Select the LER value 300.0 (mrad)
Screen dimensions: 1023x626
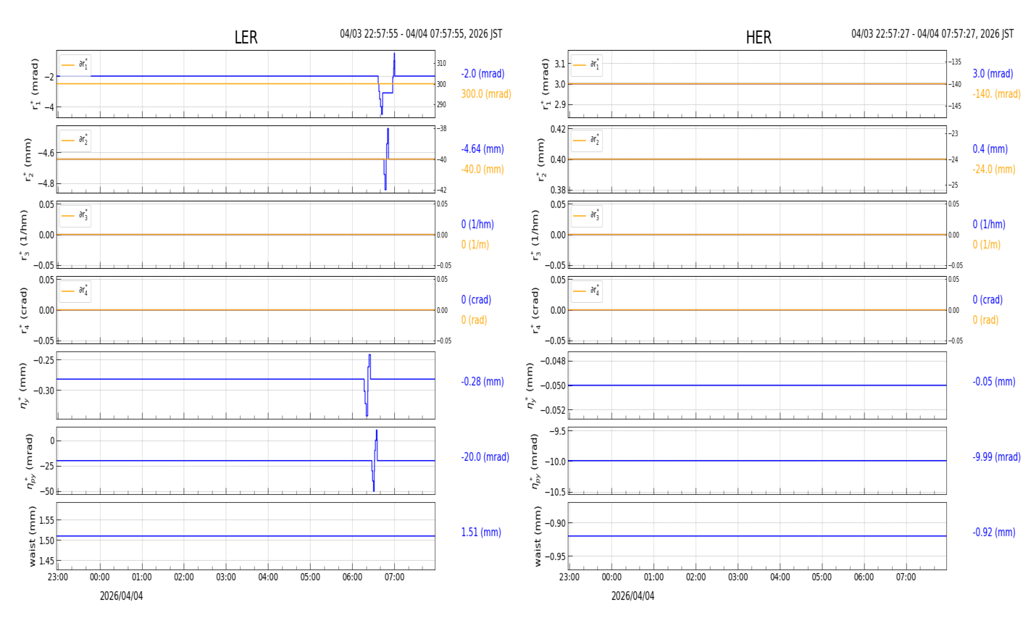[x=486, y=94]
